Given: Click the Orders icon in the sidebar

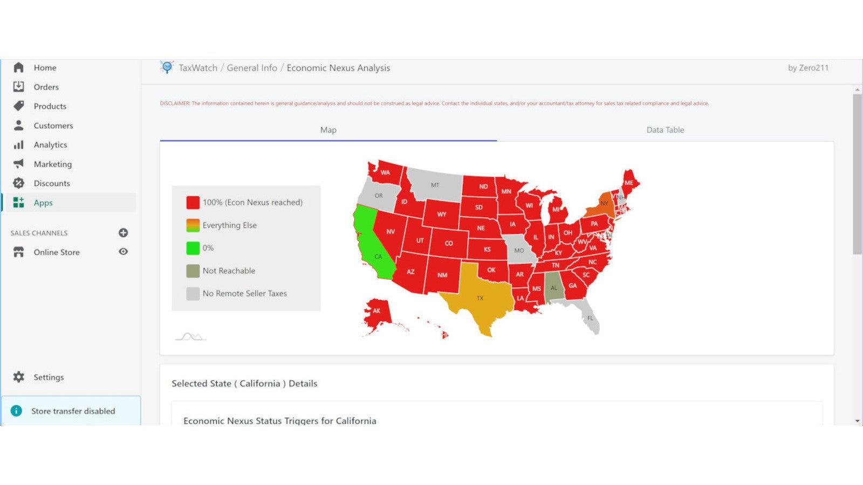Looking at the screenshot, I should 19,87.
